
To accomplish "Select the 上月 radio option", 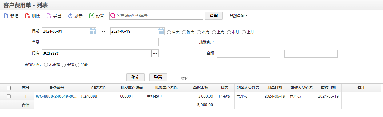I will pos(244,32).
